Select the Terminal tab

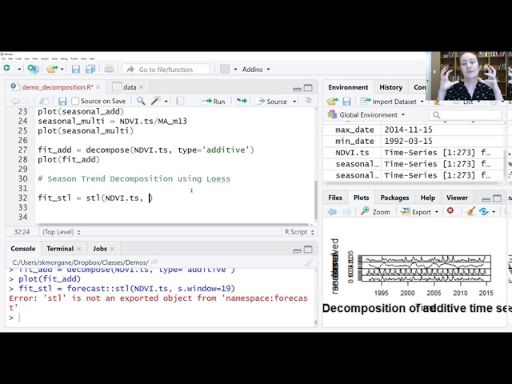tap(60, 249)
